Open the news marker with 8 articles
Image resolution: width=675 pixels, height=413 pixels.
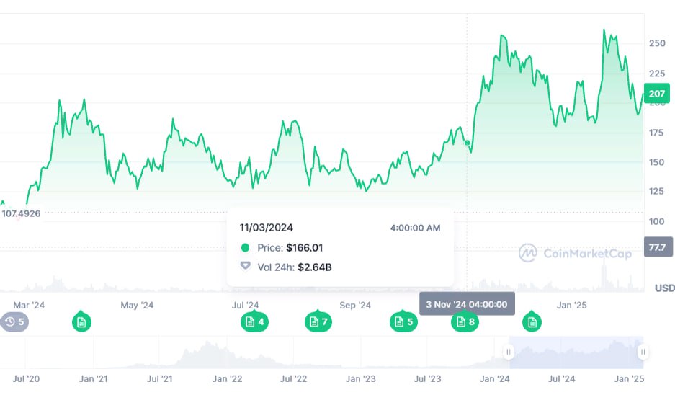pos(465,321)
